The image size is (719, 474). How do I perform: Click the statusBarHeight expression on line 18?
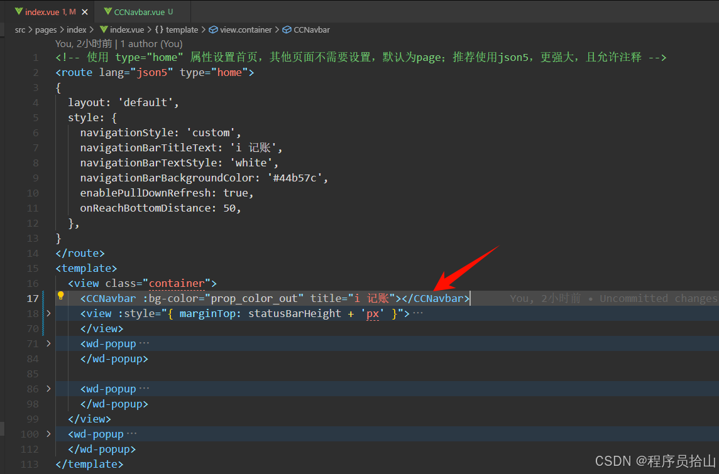coord(294,314)
